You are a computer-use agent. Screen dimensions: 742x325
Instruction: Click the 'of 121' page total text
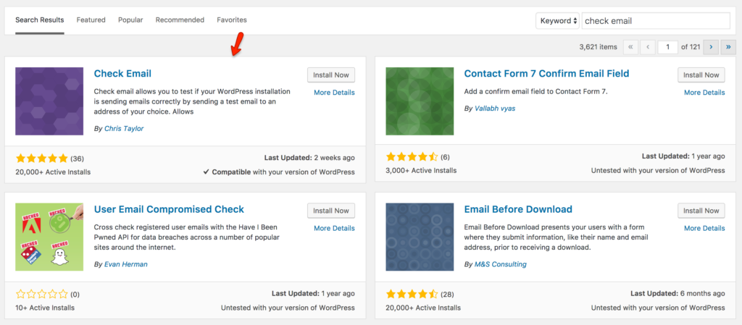coord(691,47)
